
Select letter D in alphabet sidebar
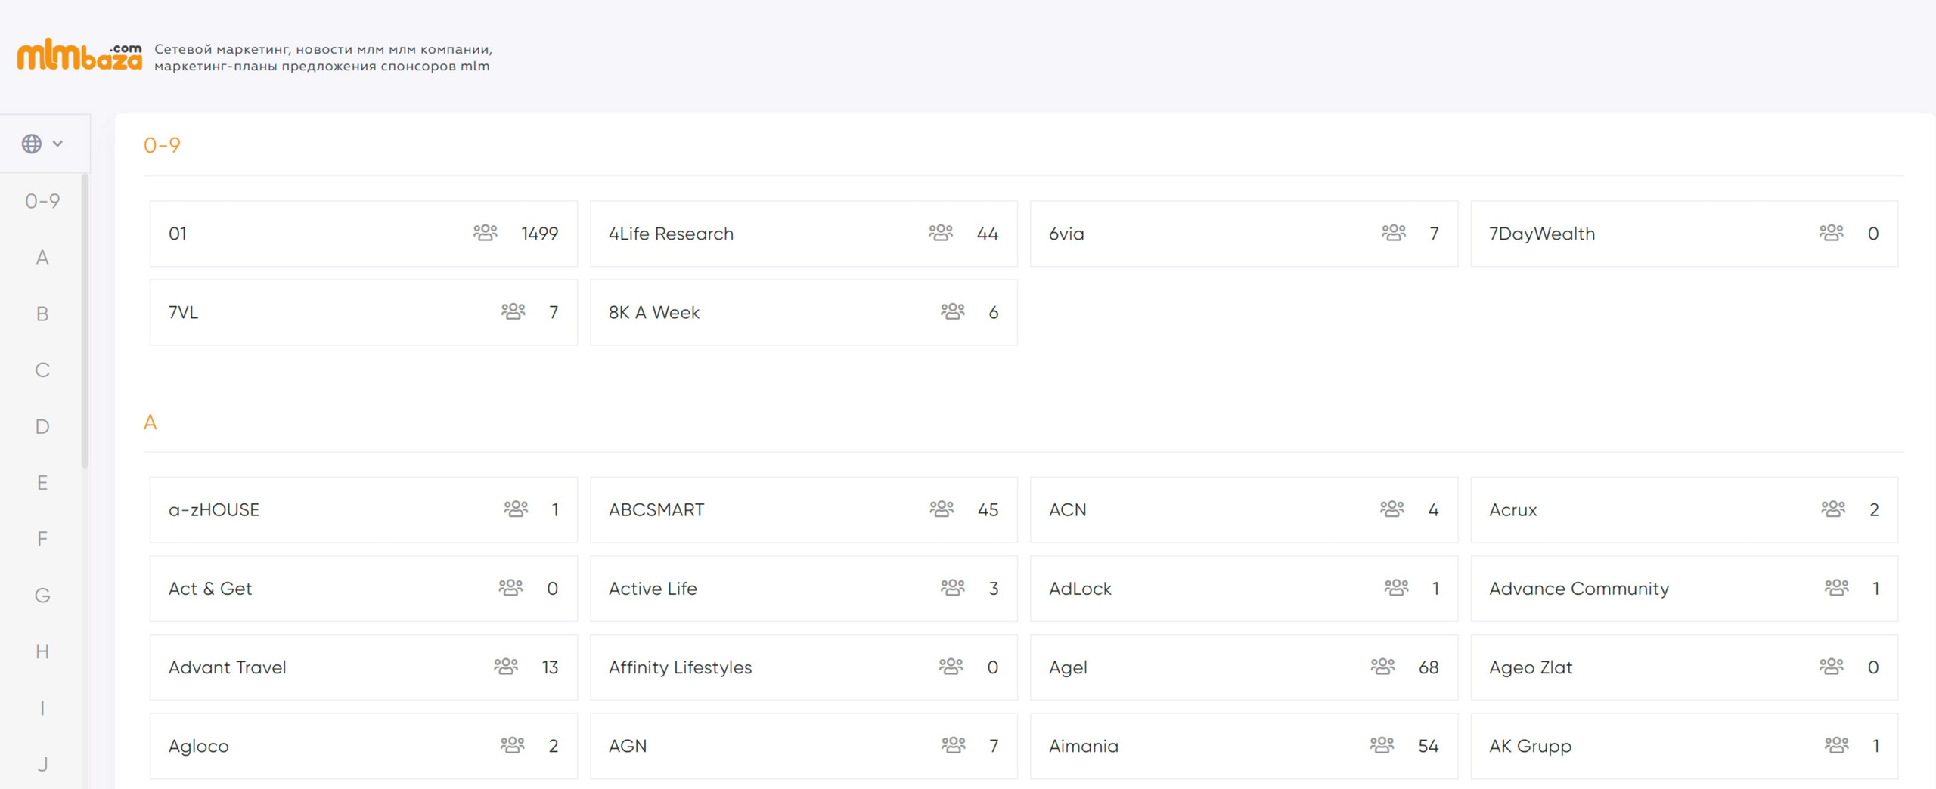42,426
